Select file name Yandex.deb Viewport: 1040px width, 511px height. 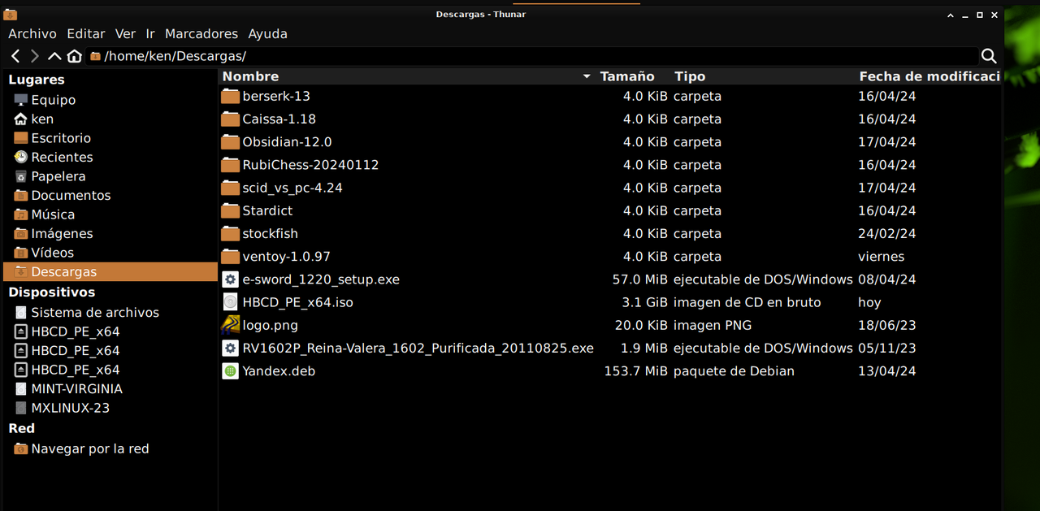click(279, 371)
